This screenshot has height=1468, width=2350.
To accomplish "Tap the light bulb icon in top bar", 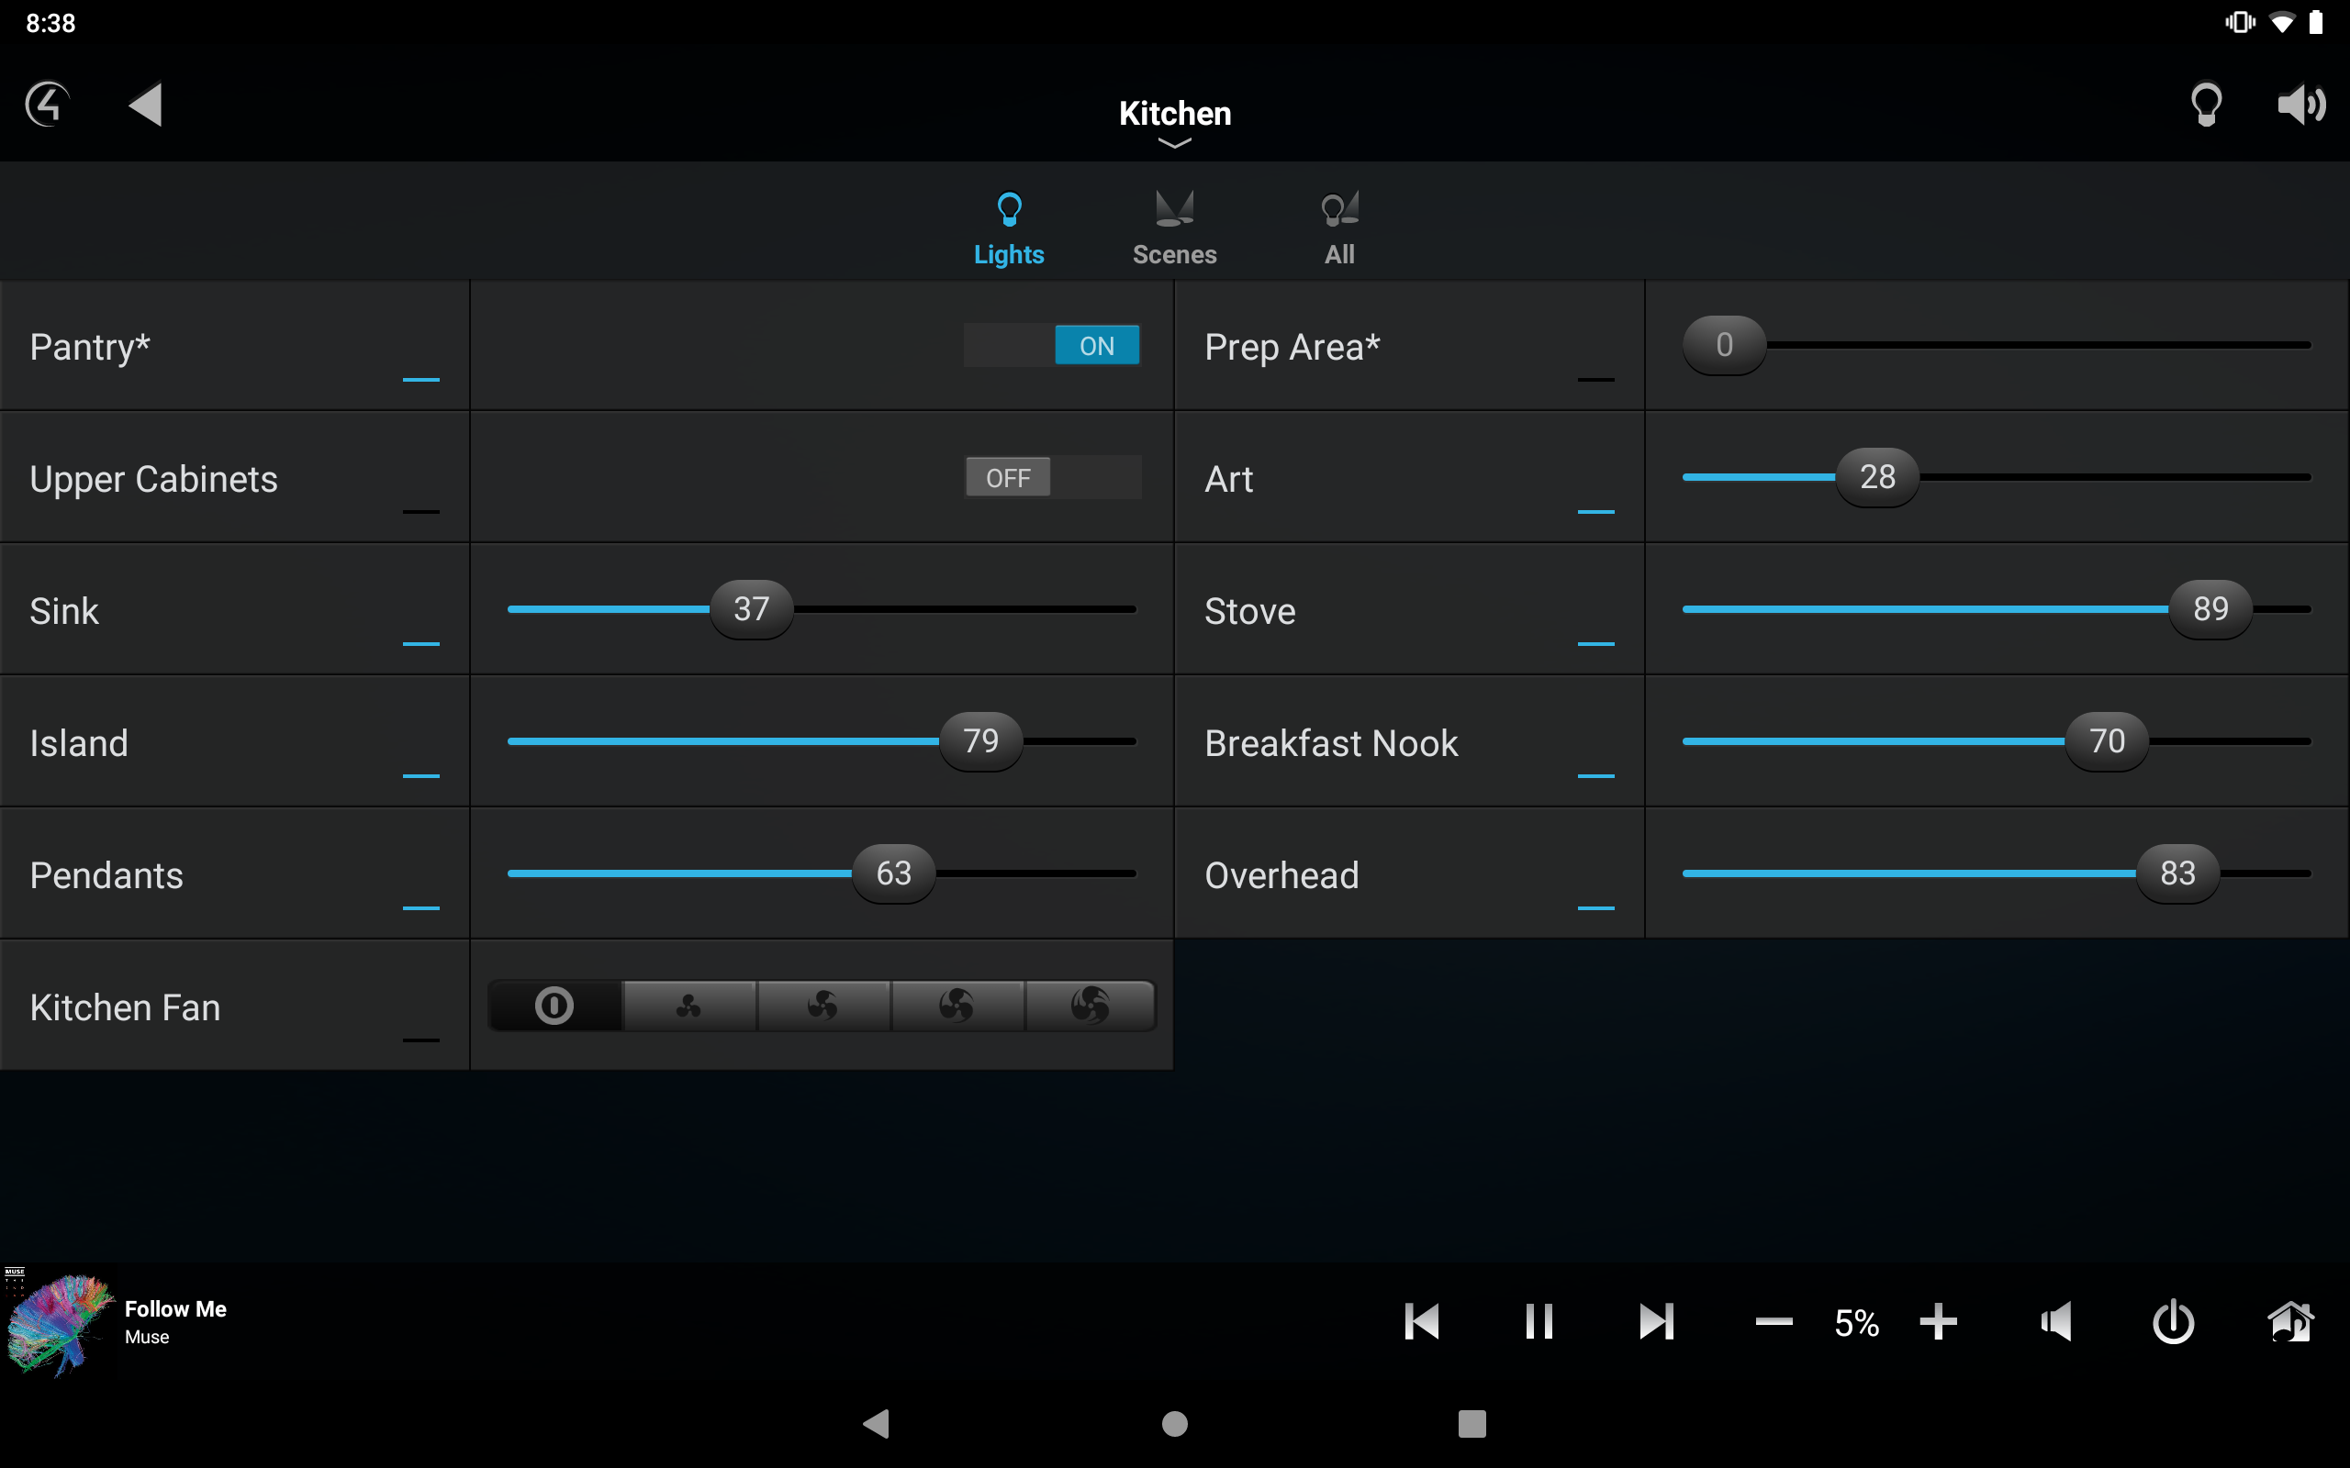I will 2206,104.
